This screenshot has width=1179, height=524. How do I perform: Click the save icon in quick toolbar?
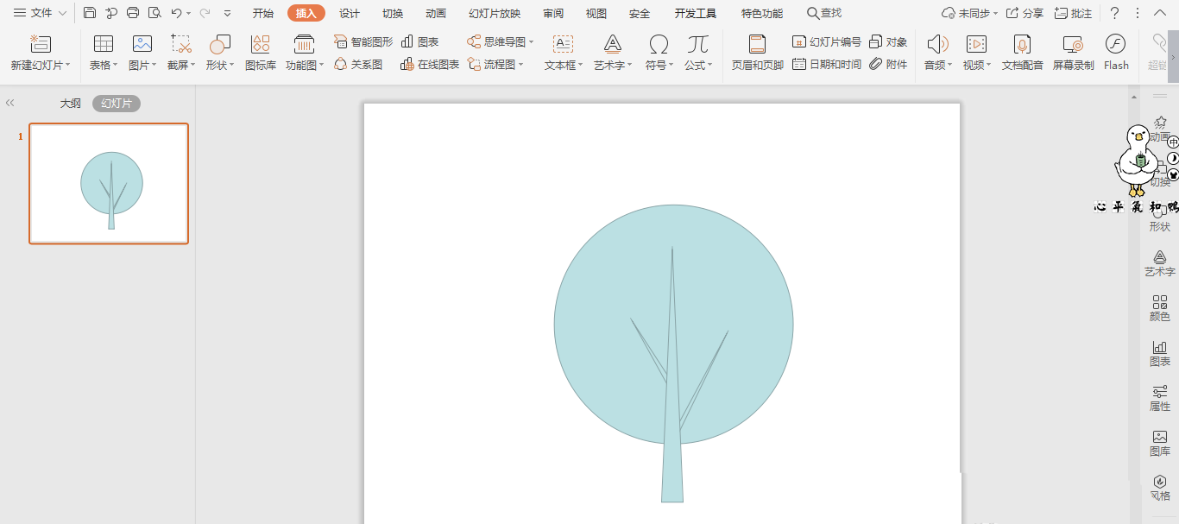click(x=90, y=13)
